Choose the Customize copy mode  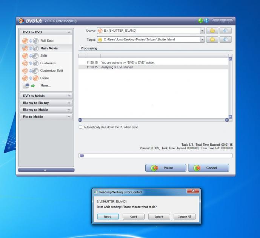(x=46, y=63)
